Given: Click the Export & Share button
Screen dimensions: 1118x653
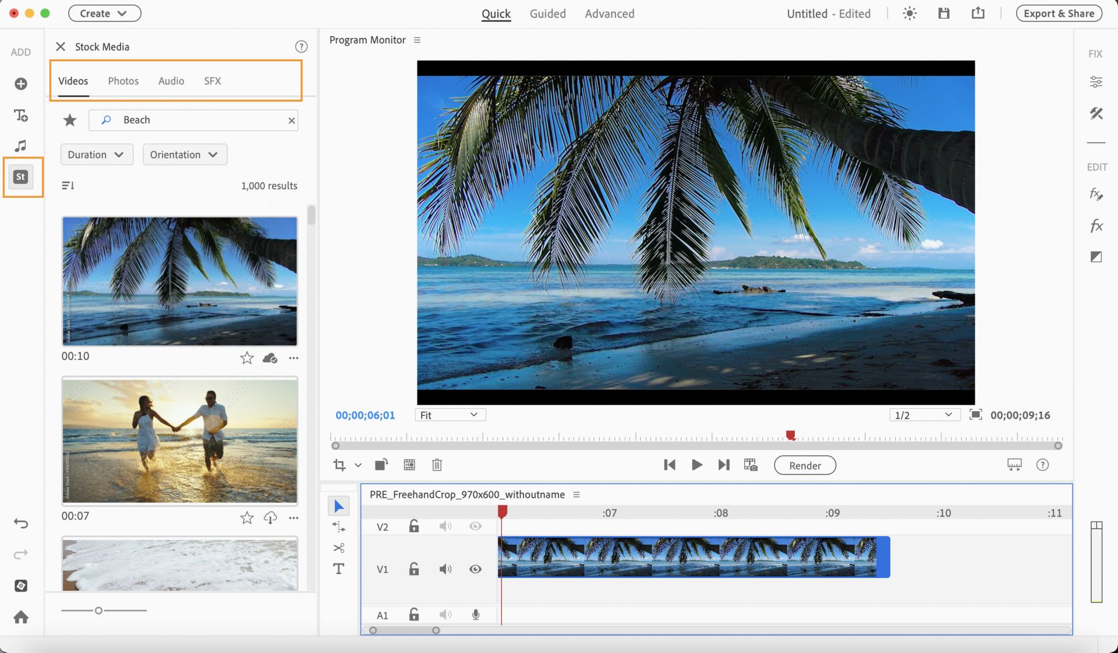Looking at the screenshot, I should point(1058,13).
